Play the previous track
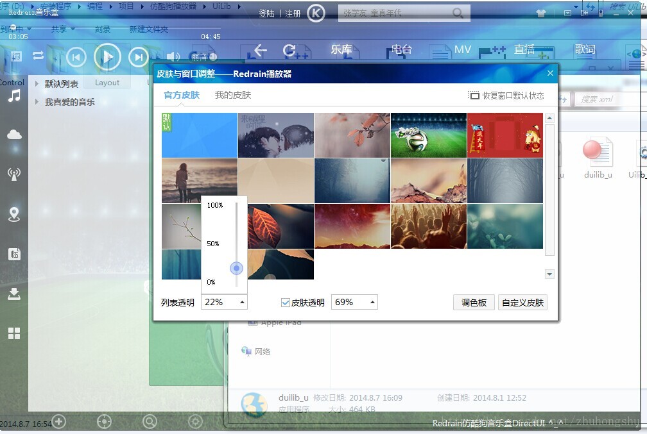This screenshot has width=647, height=434. pyautogui.click(x=76, y=57)
